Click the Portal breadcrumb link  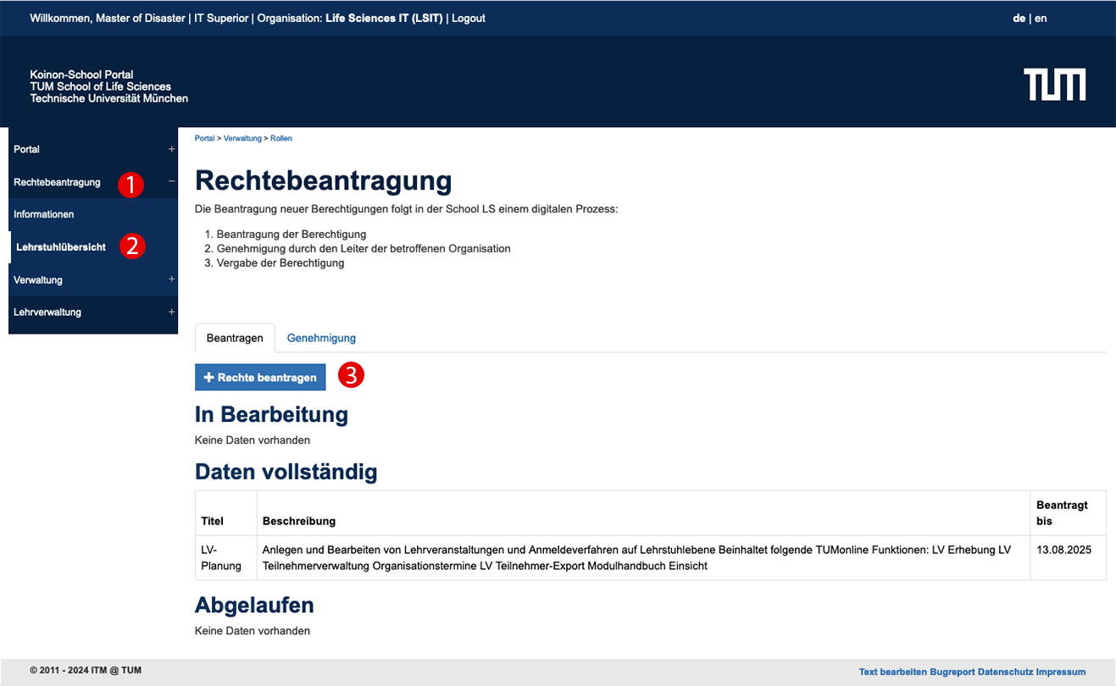204,138
